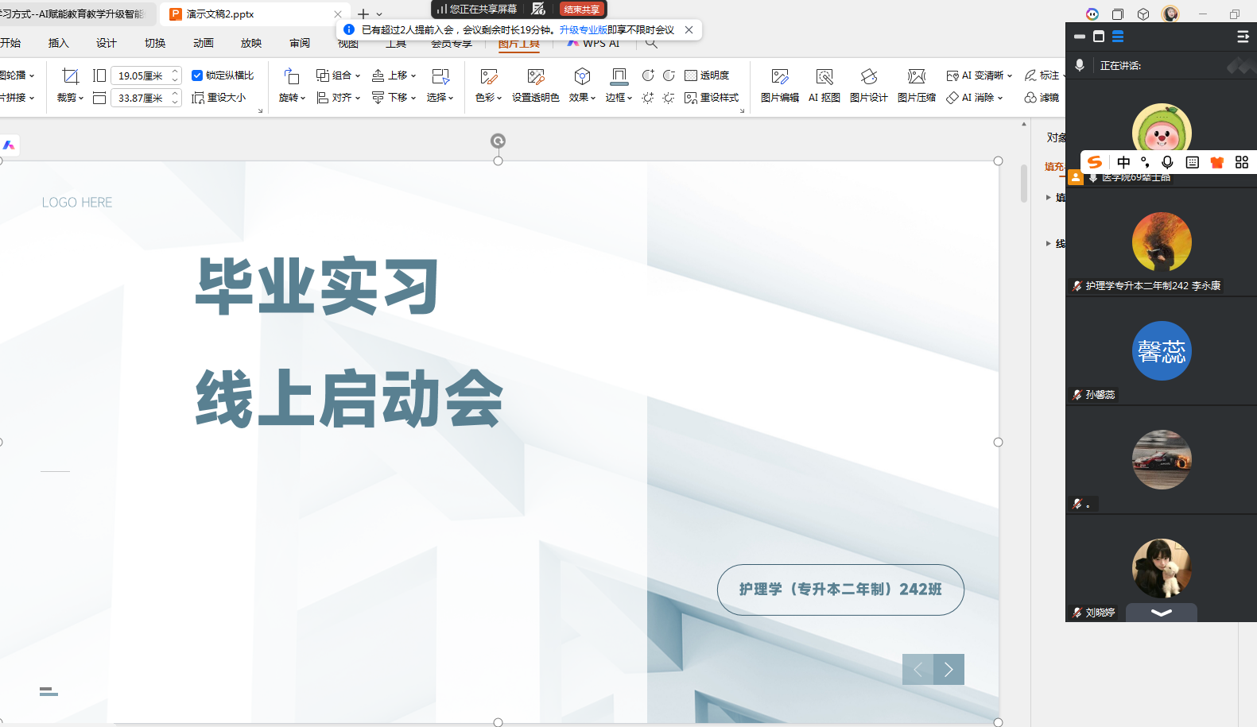This screenshot has width=1257, height=727.
Task: Expand the 效果 effects dropdown
Action: point(582,98)
